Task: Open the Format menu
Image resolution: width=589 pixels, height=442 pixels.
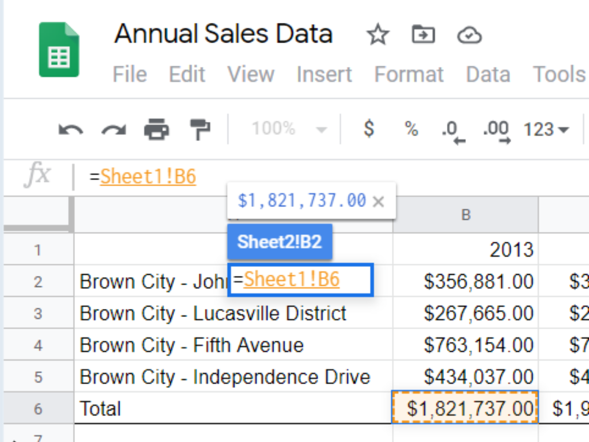Action: click(x=409, y=75)
